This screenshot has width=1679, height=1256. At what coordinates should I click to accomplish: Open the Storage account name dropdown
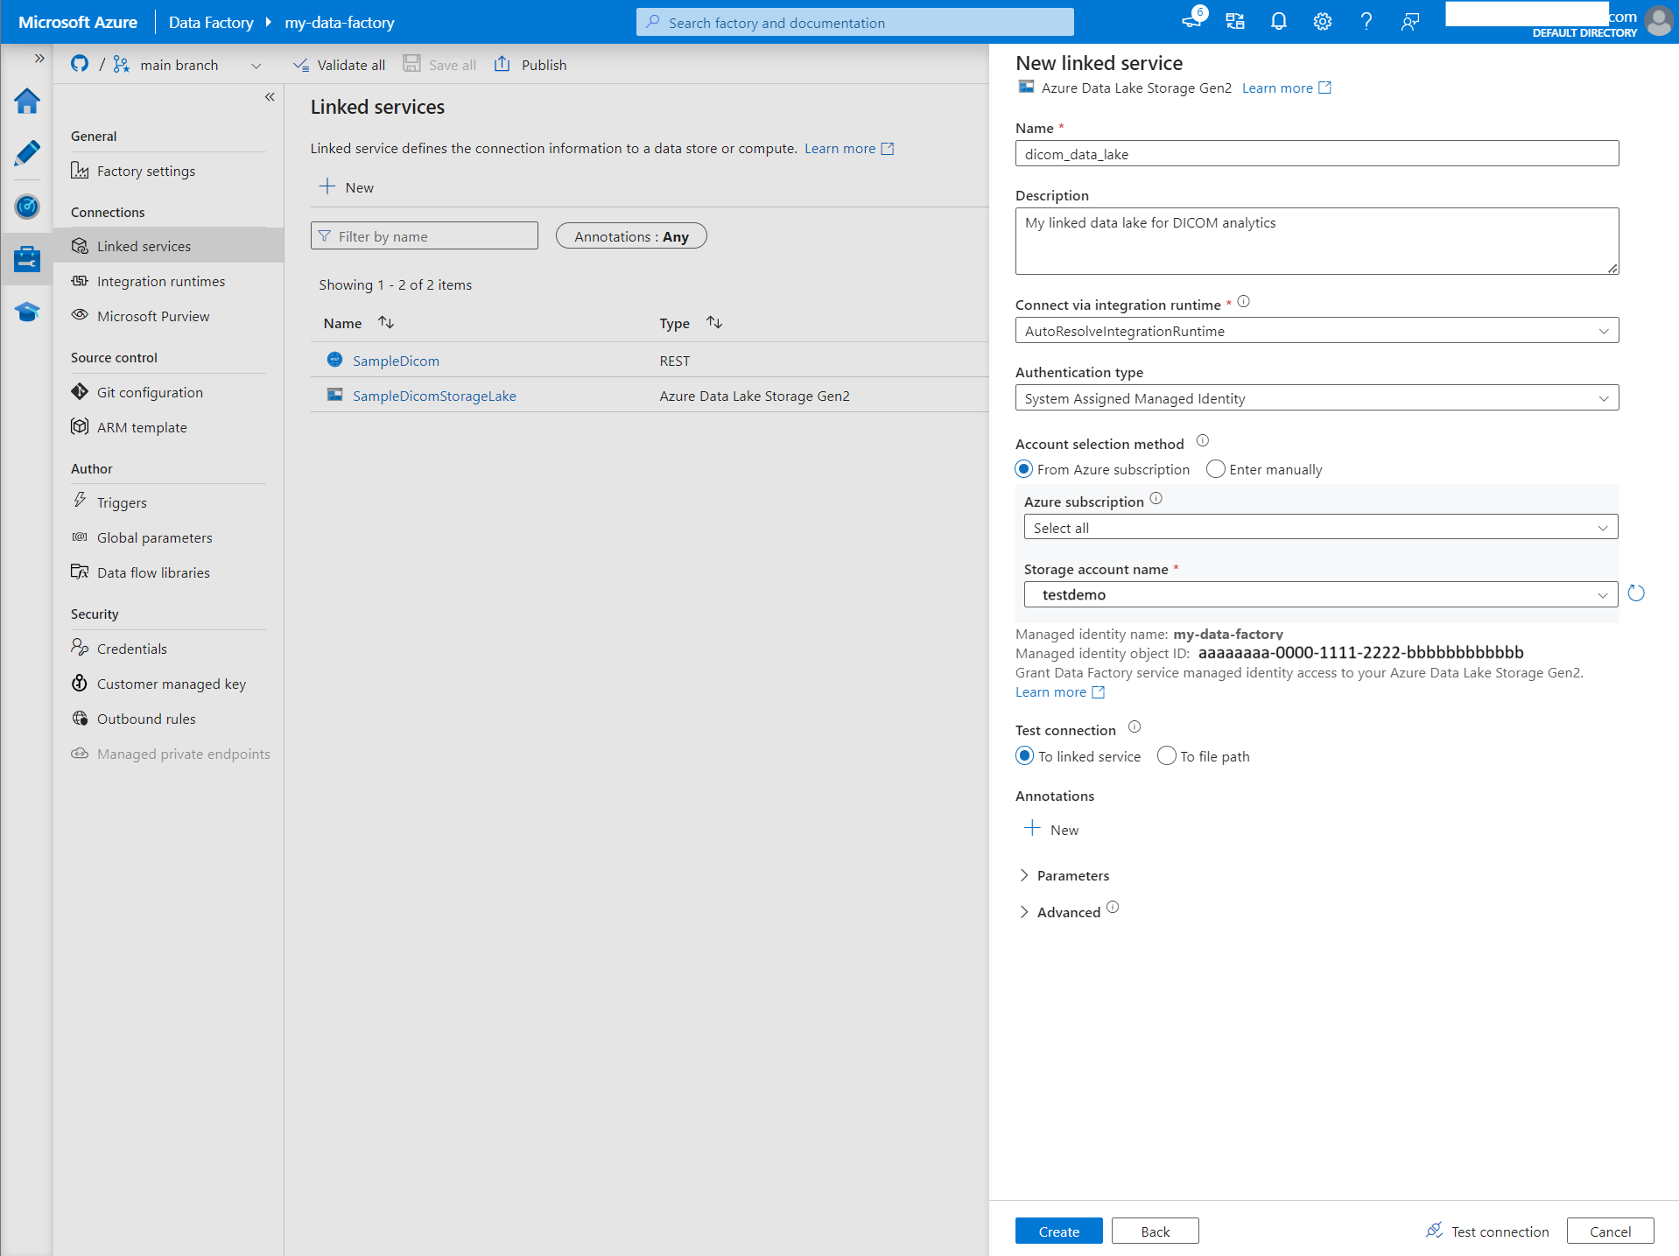(1320, 594)
